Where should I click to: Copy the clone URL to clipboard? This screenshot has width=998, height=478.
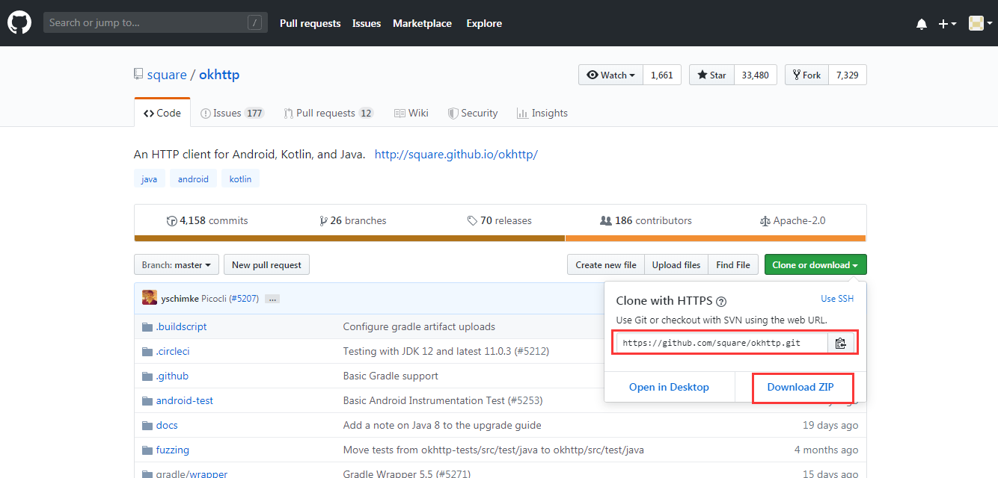click(x=841, y=343)
